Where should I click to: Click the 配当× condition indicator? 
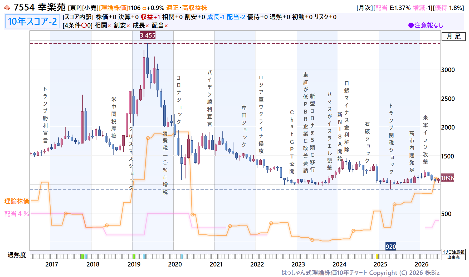(160, 25)
